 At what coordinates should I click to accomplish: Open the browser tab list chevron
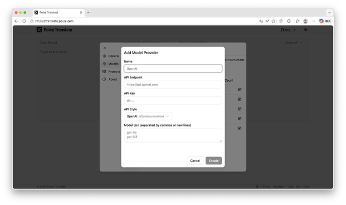click(x=329, y=12)
